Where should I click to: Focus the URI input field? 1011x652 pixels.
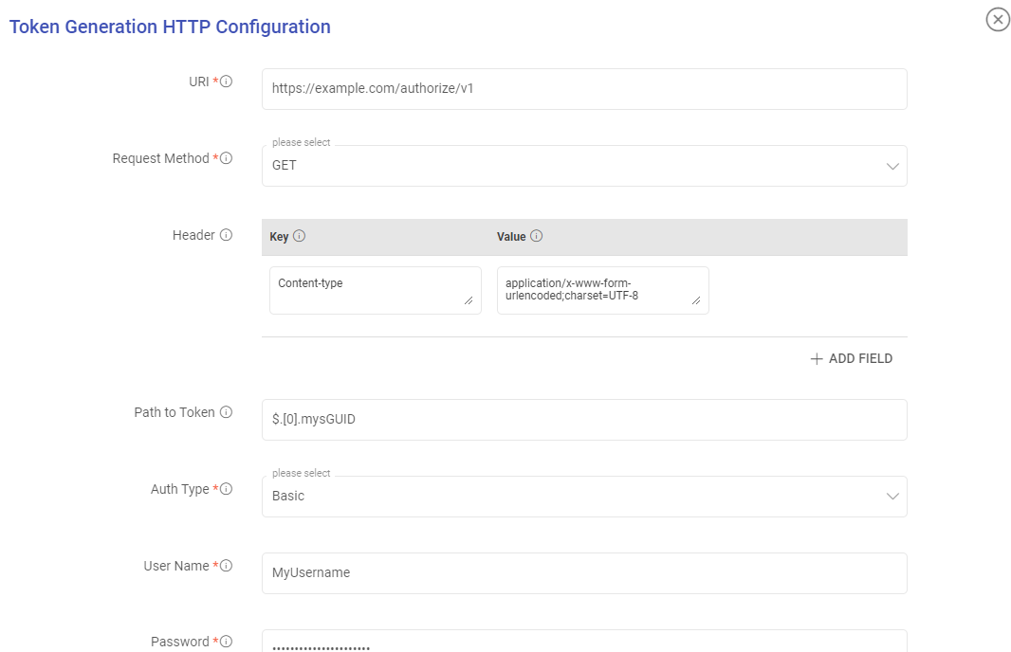(584, 89)
